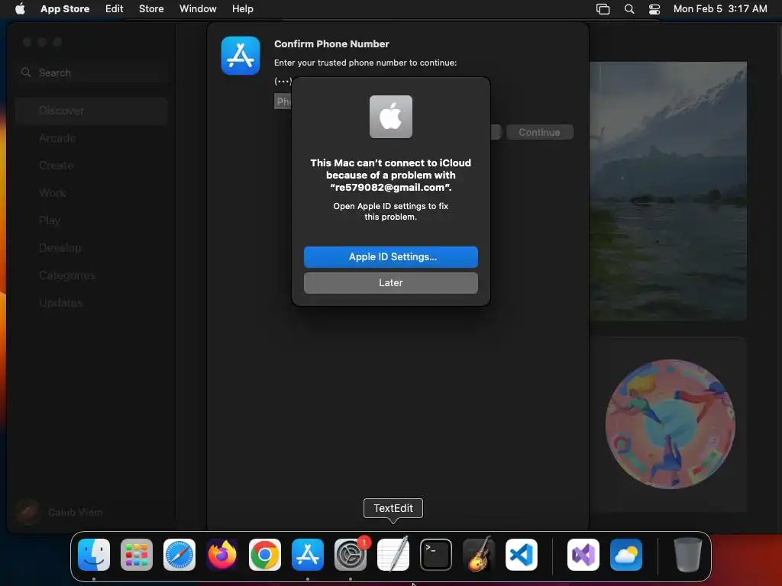Open the Weather app from the Dock
This screenshot has width=782, height=586.
click(x=626, y=555)
